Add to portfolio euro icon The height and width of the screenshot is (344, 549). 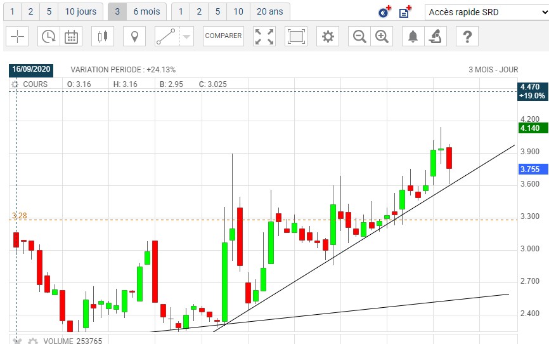pyautogui.click(x=384, y=12)
